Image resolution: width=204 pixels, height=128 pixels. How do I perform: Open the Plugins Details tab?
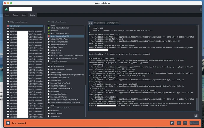[x=100, y=23]
